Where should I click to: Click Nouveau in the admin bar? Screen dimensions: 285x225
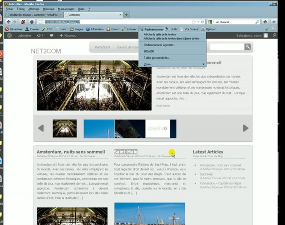click(x=68, y=35)
